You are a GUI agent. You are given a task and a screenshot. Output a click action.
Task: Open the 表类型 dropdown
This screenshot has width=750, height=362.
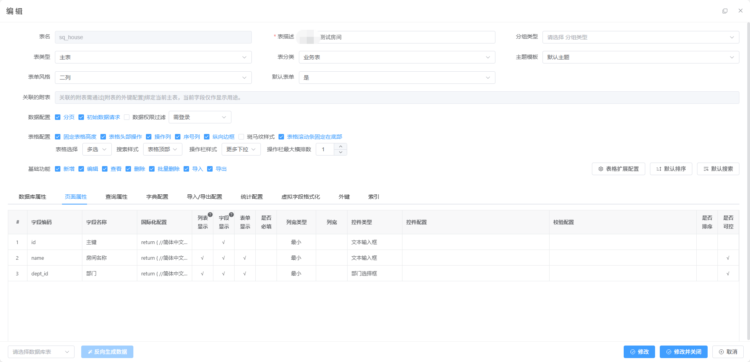(x=153, y=57)
